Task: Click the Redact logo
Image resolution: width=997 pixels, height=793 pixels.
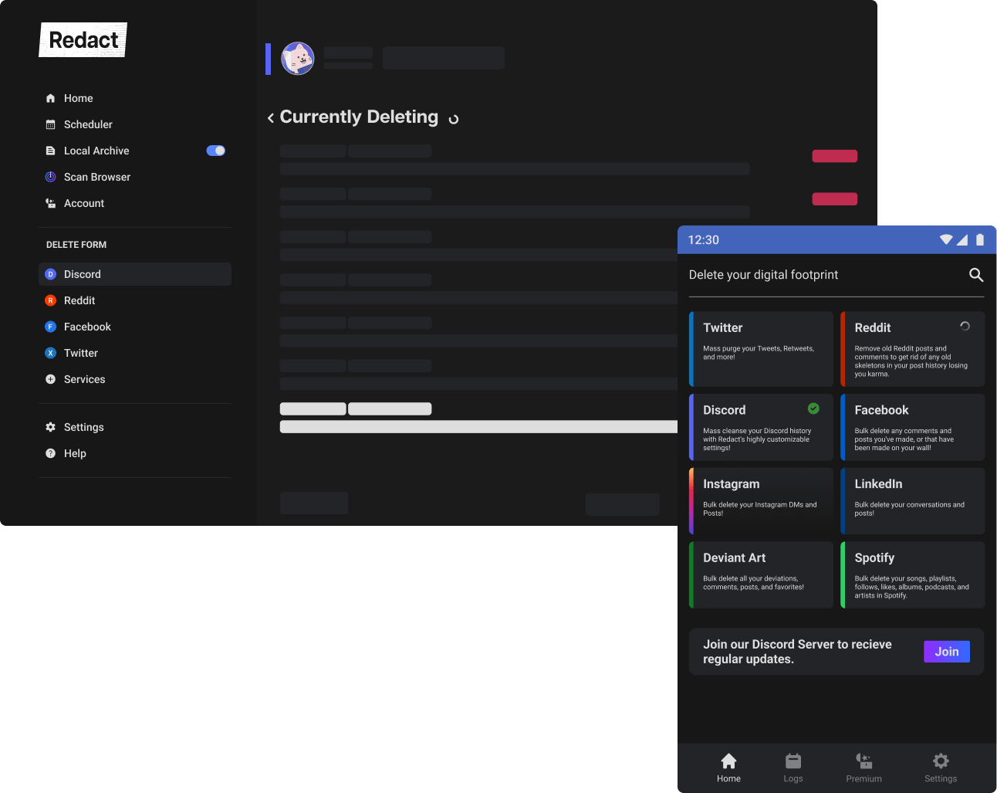Action: click(x=83, y=40)
